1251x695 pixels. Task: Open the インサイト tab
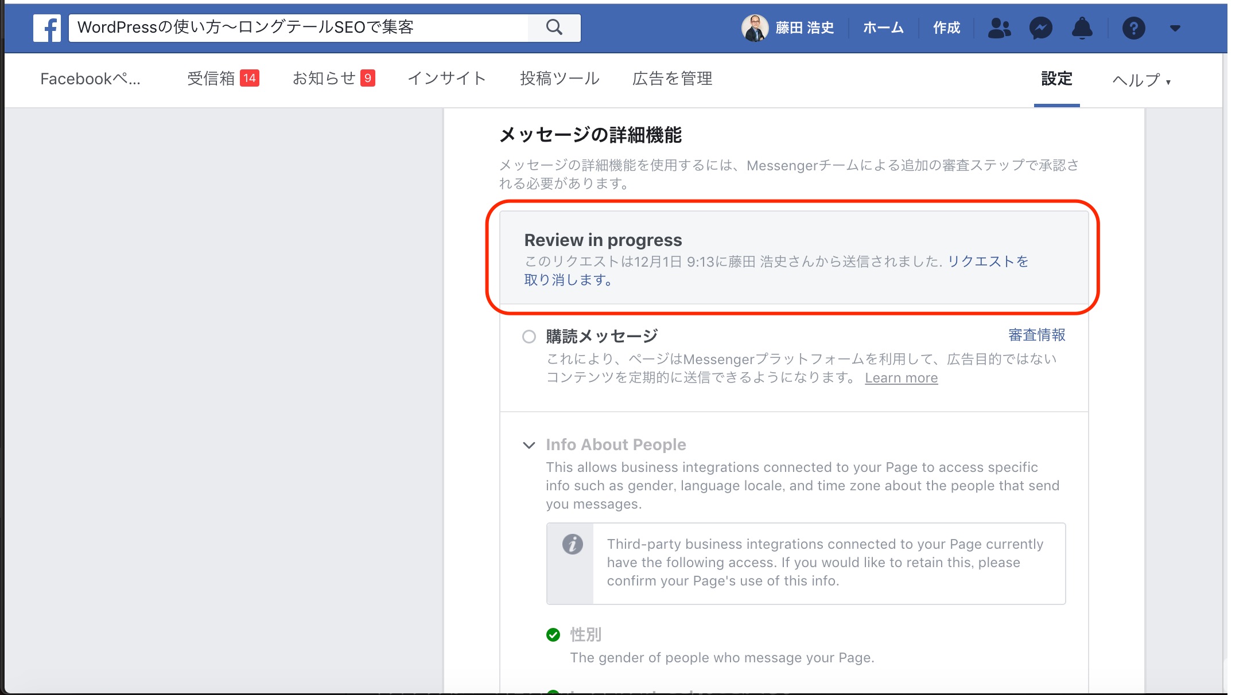point(447,78)
